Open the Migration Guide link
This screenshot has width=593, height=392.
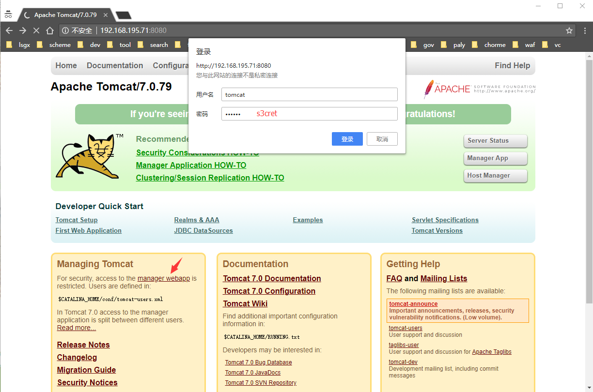[86, 370]
